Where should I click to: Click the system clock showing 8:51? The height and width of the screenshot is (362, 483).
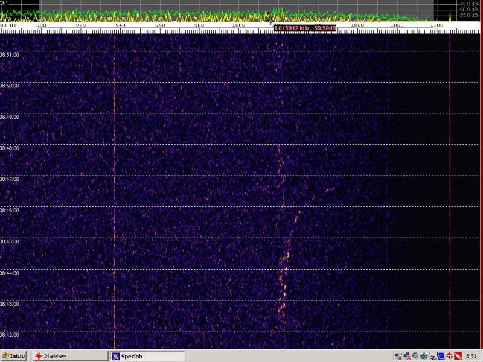coord(472,356)
